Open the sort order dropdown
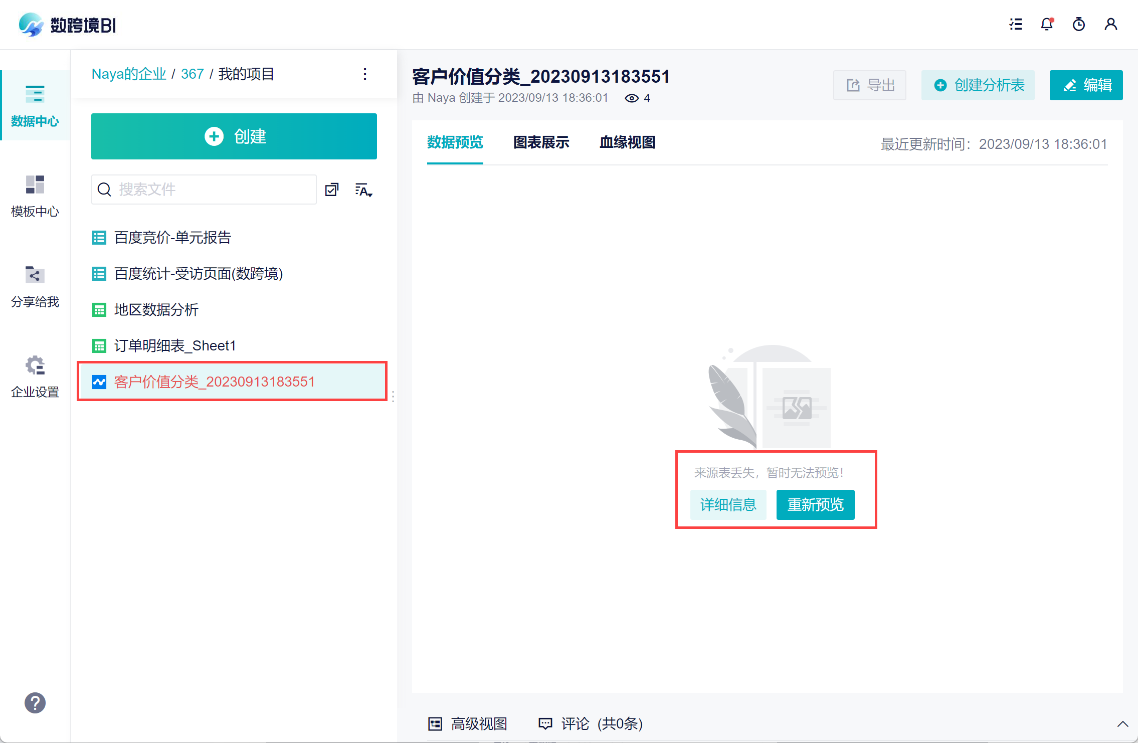This screenshot has height=743, width=1138. [363, 190]
